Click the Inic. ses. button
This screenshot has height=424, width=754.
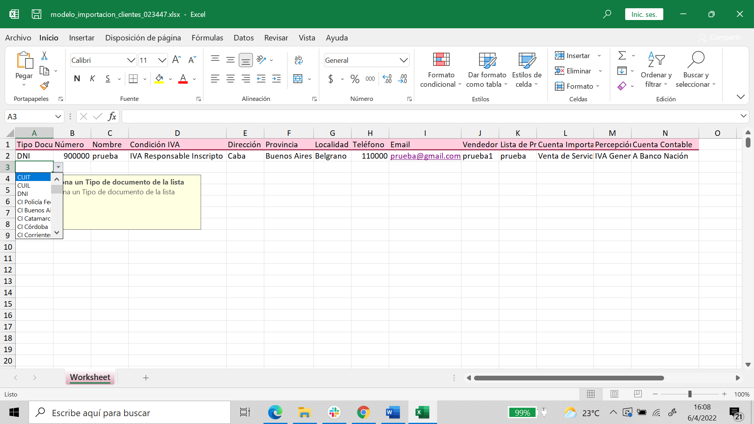[644, 14]
